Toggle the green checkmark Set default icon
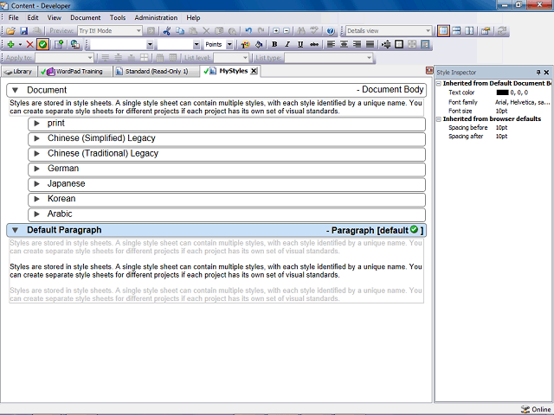 [x=42, y=44]
